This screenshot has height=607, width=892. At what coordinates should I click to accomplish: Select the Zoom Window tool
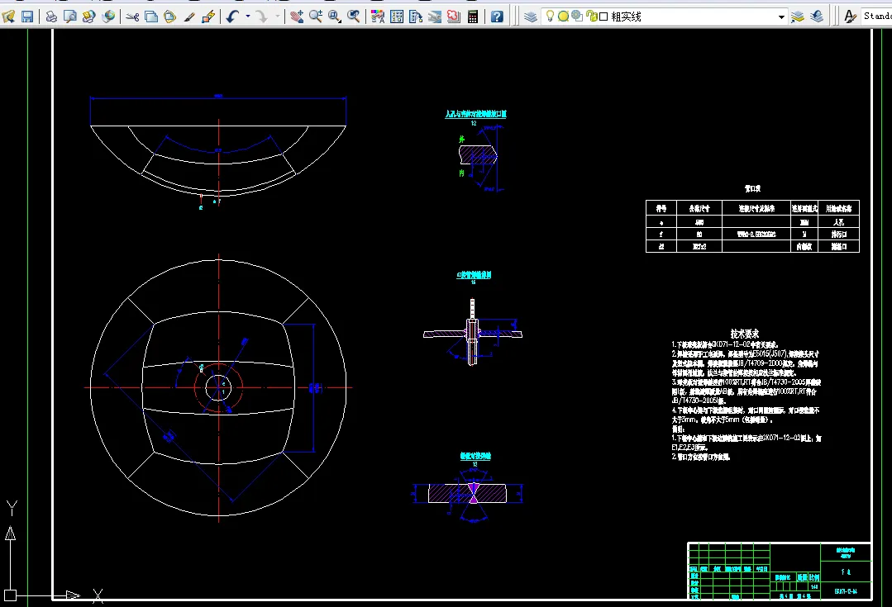coord(335,17)
